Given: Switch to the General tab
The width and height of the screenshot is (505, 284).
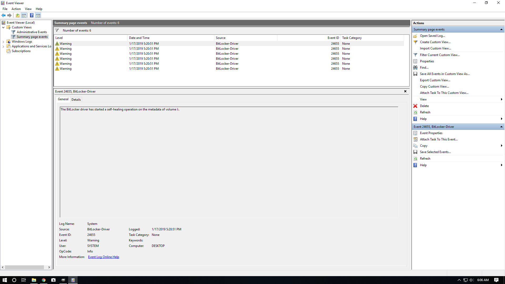Looking at the screenshot, I should point(63,99).
